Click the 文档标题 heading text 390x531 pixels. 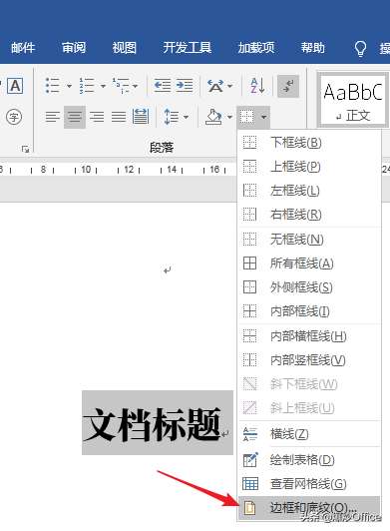(152, 424)
